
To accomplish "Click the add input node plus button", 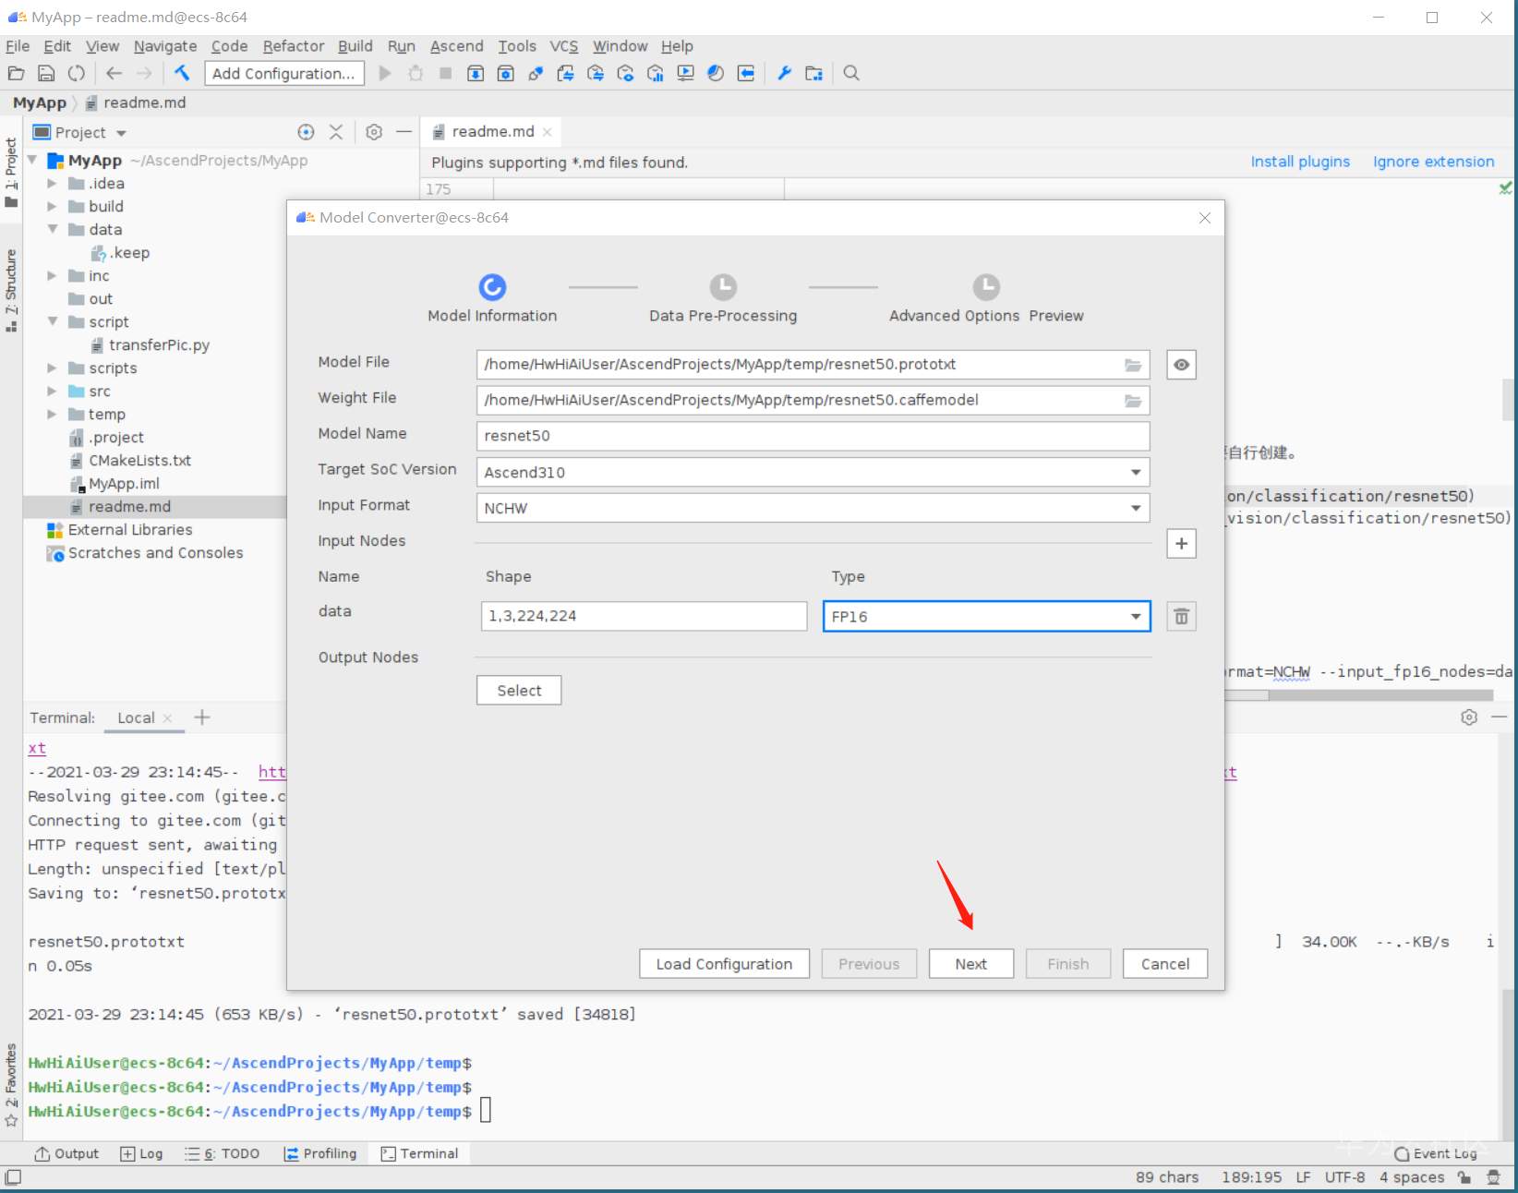I will (1181, 544).
